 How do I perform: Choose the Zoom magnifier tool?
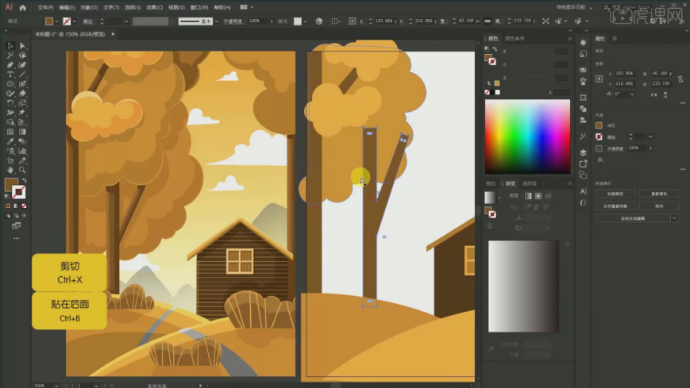22,170
